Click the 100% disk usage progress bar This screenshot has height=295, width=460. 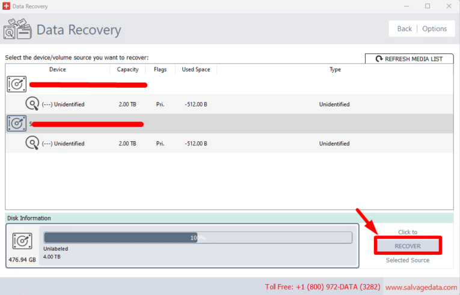[x=198, y=237]
